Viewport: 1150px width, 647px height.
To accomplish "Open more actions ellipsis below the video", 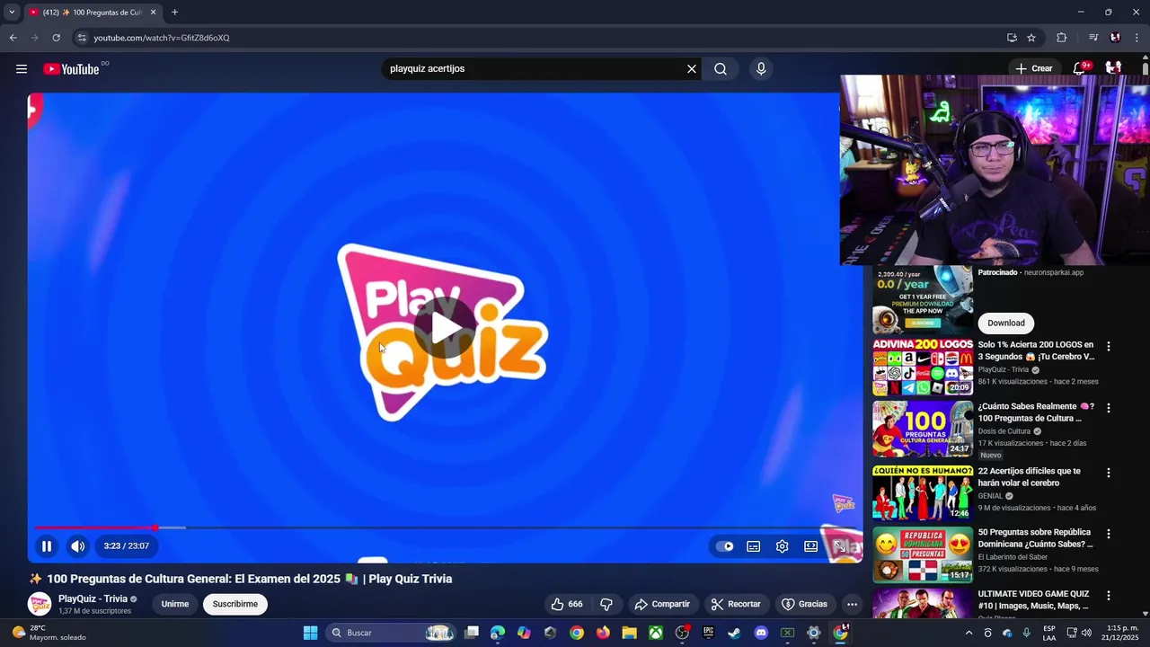I will 852,605.
